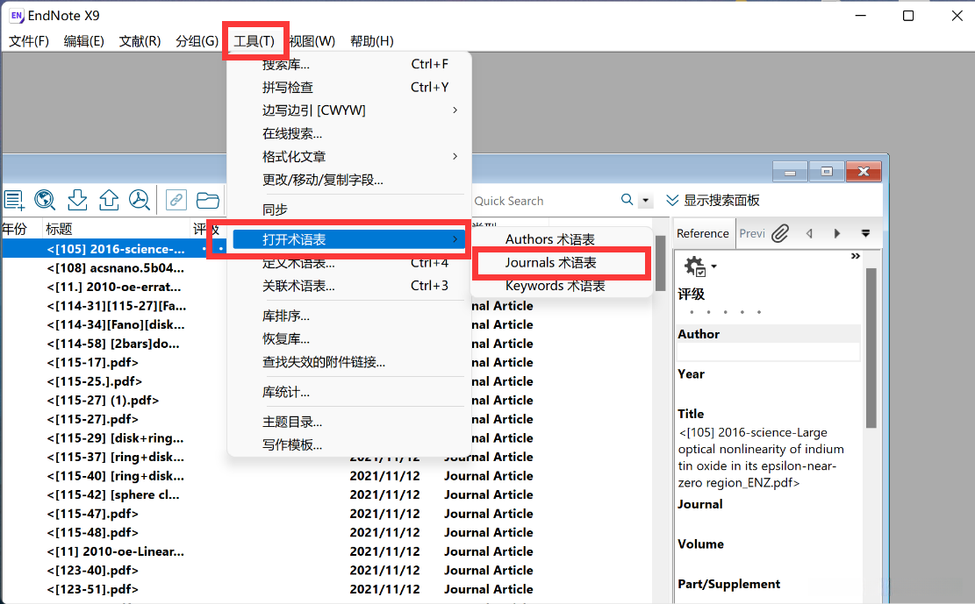Viewport: 975px width, 604px height.
Task: Open the 文件(F) menu
Action: [x=29, y=41]
